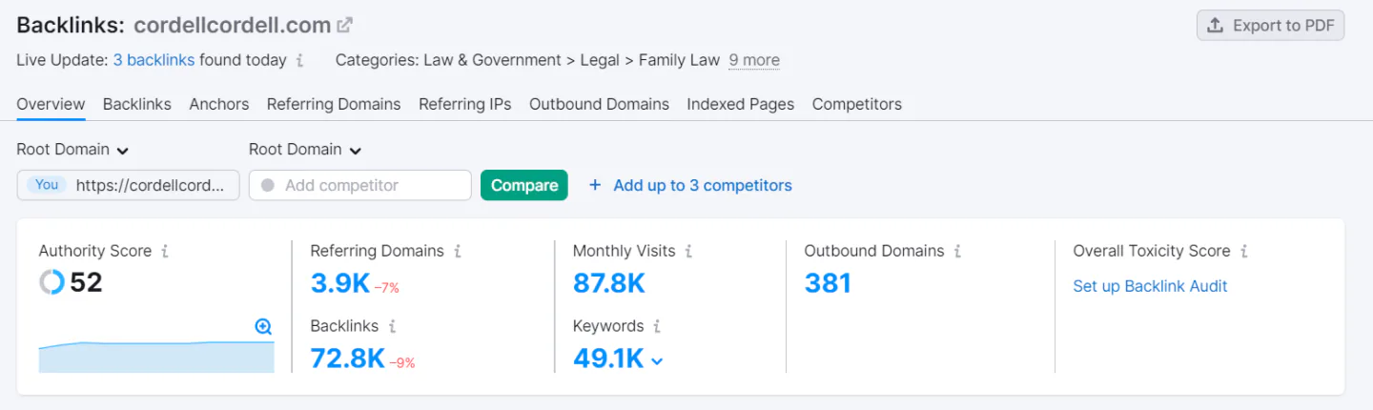Open the 72.8K backlinks value
This screenshot has width=1373, height=410.
[x=348, y=359]
